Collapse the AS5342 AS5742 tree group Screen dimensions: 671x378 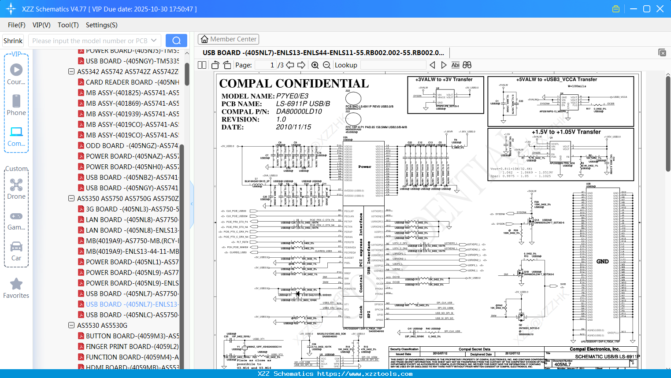coord(71,71)
